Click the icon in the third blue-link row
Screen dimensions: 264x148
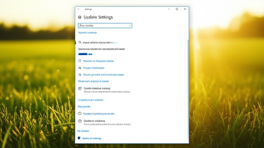tap(80, 75)
